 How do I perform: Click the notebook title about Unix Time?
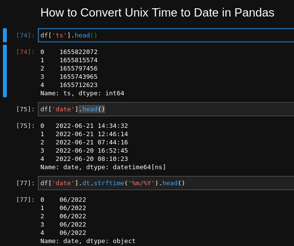(x=157, y=13)
